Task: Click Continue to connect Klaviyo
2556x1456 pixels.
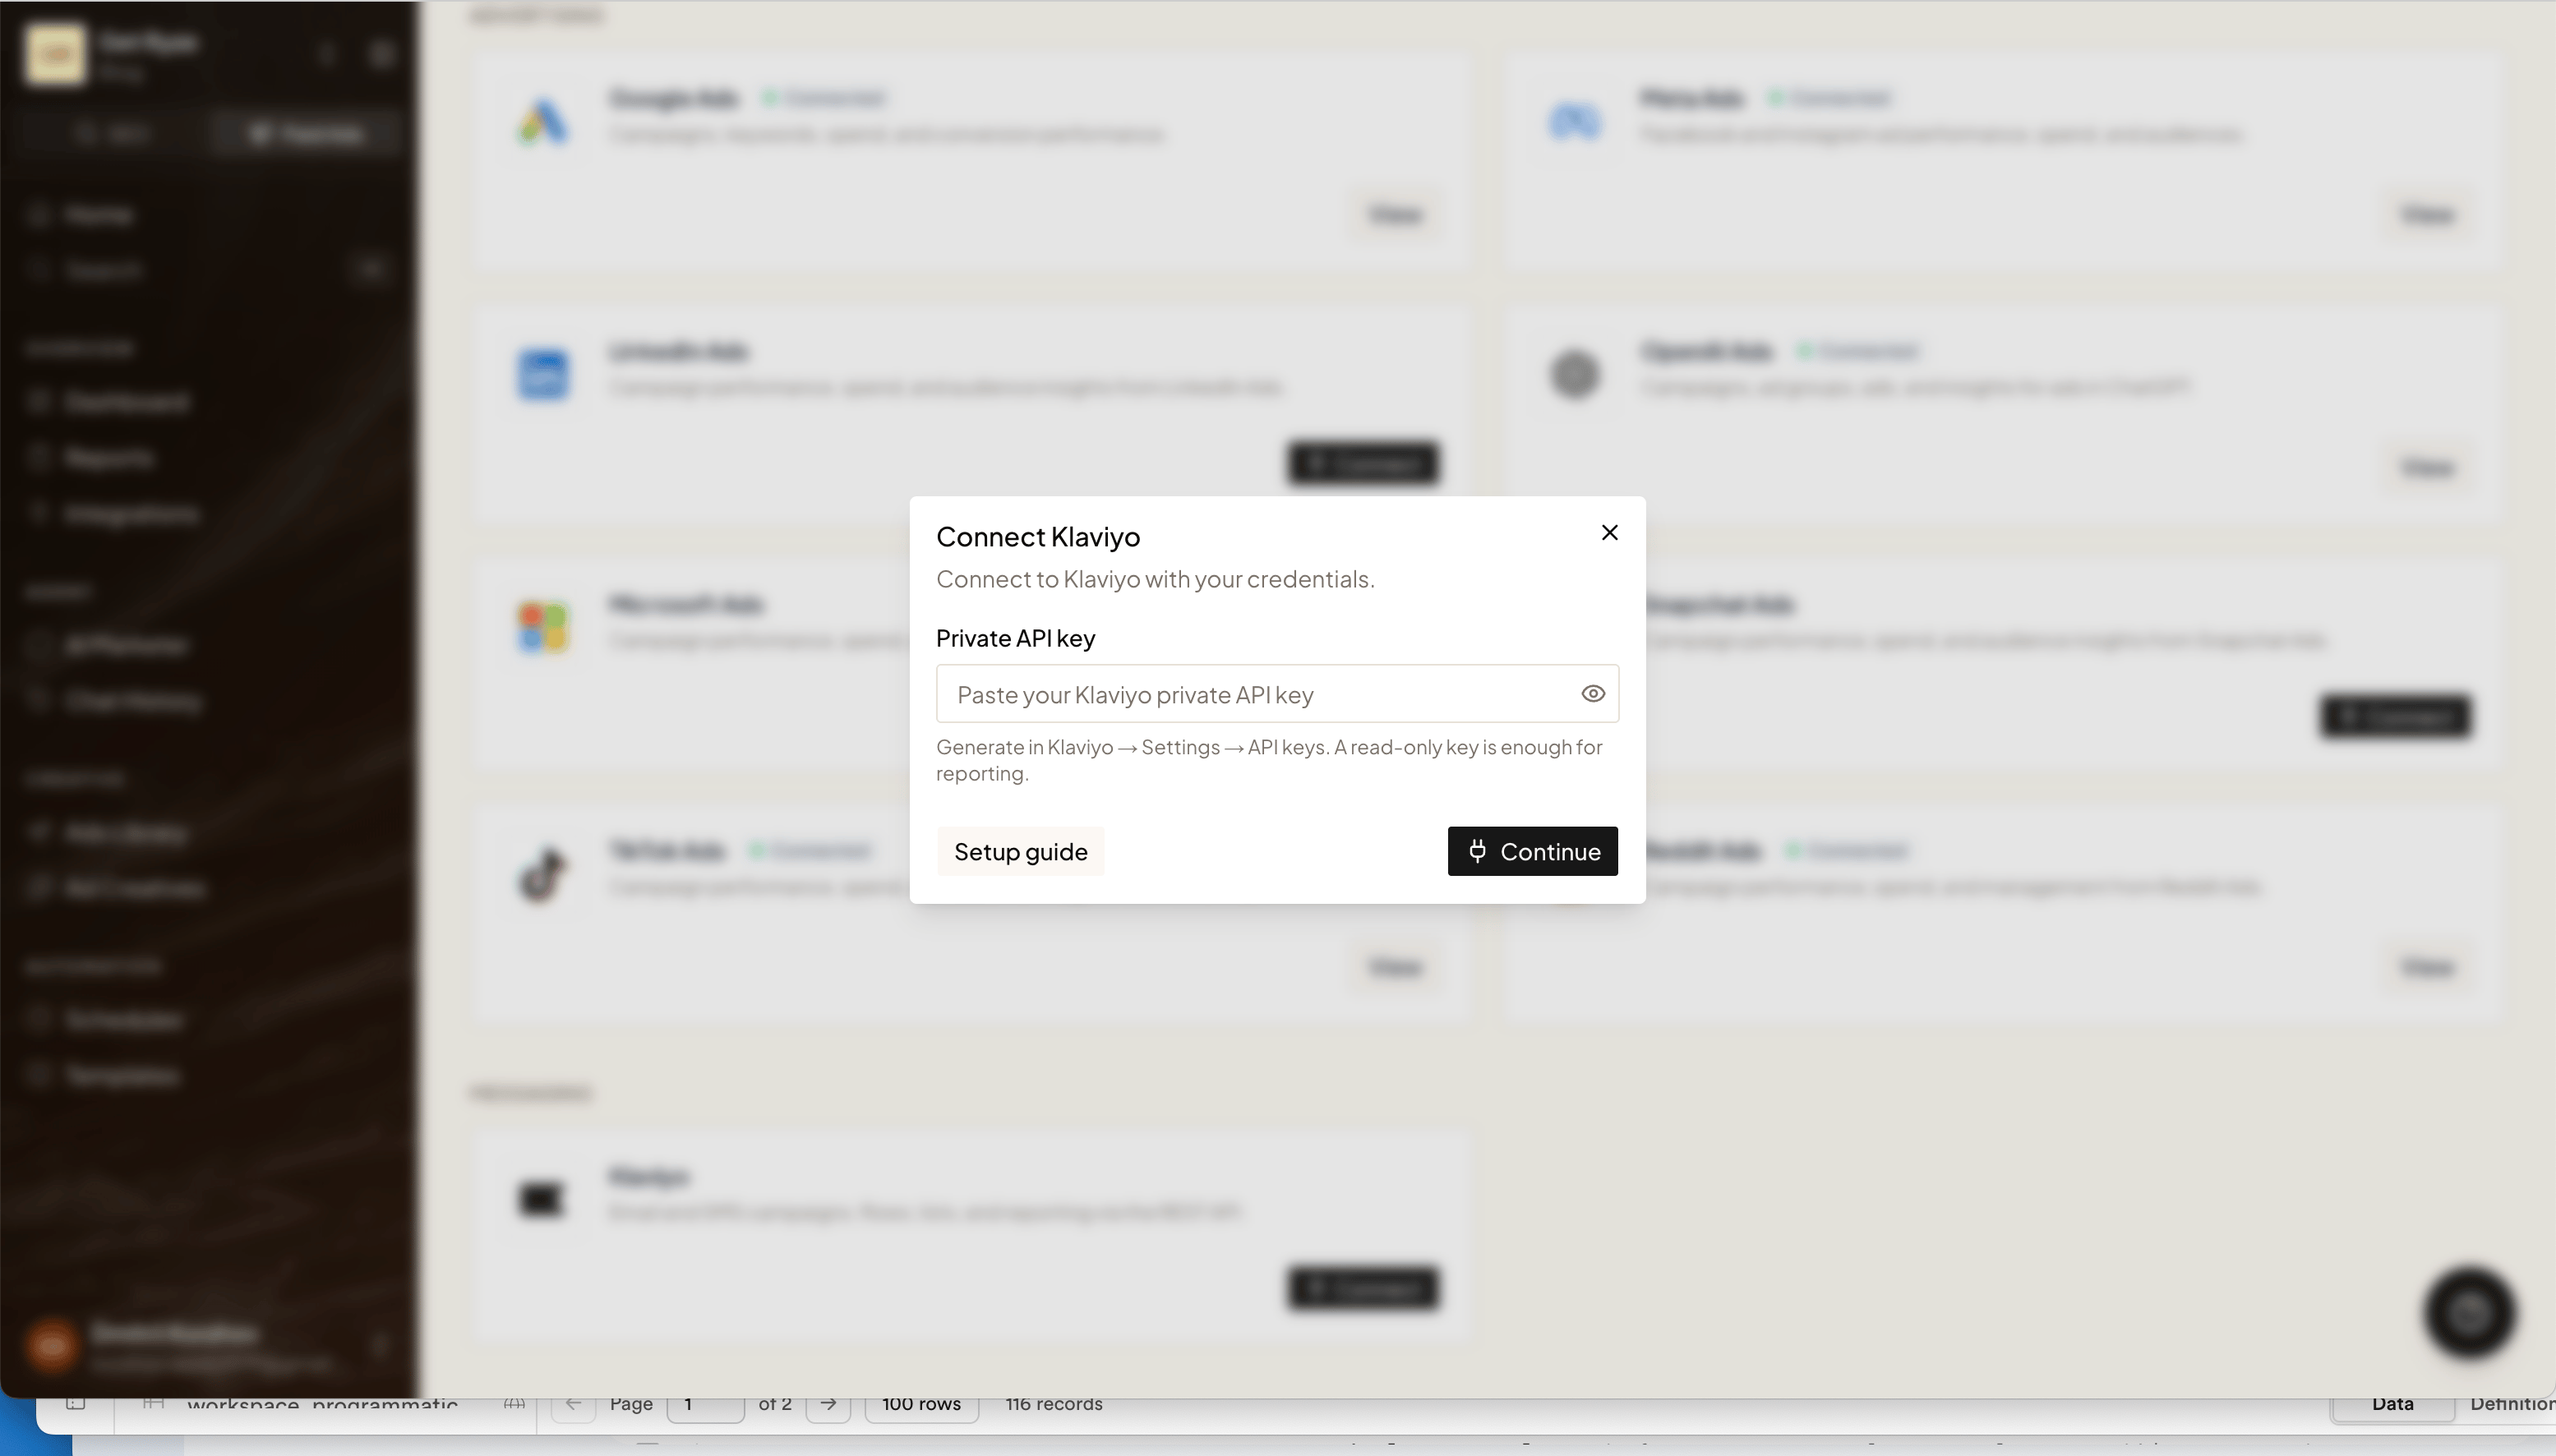Action: click(x=1532, y=851)
